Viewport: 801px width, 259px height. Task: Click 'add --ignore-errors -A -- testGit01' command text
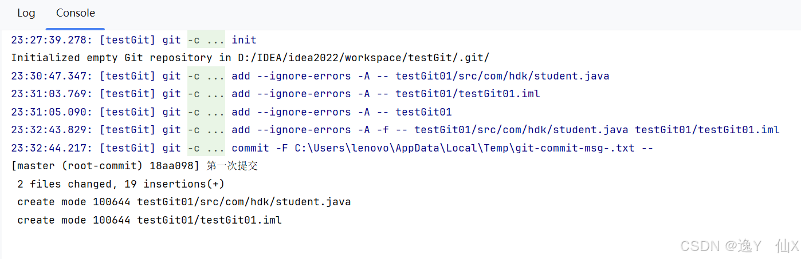pyautogui.click(x=341, y=112)
